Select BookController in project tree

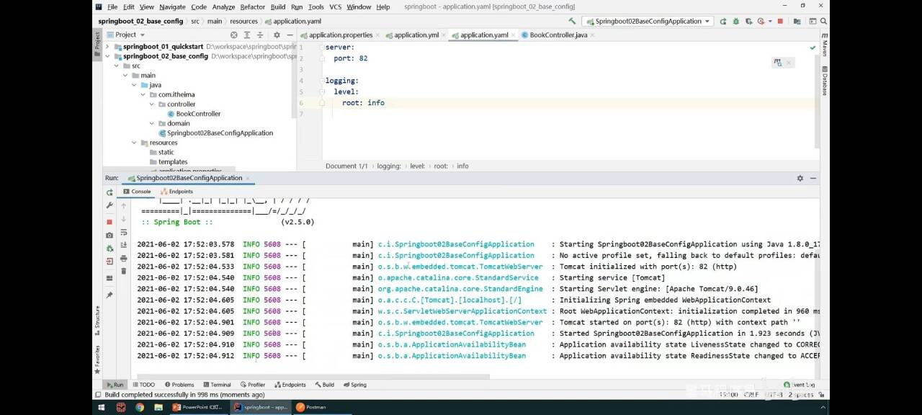coord(193,114)
